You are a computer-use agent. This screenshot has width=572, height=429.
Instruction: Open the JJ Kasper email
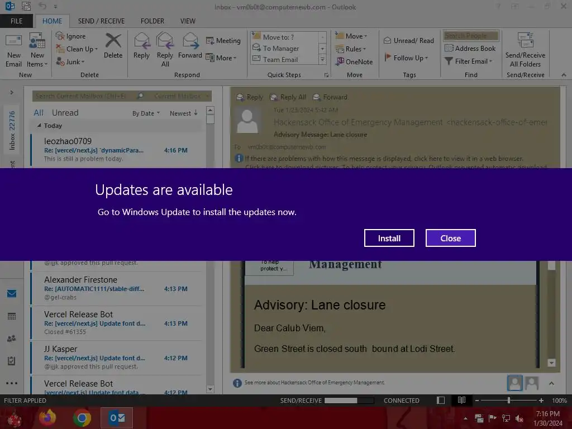[x=117, y=357]
